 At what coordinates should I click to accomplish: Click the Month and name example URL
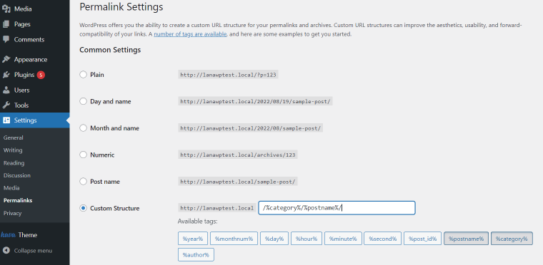(250, 128)
